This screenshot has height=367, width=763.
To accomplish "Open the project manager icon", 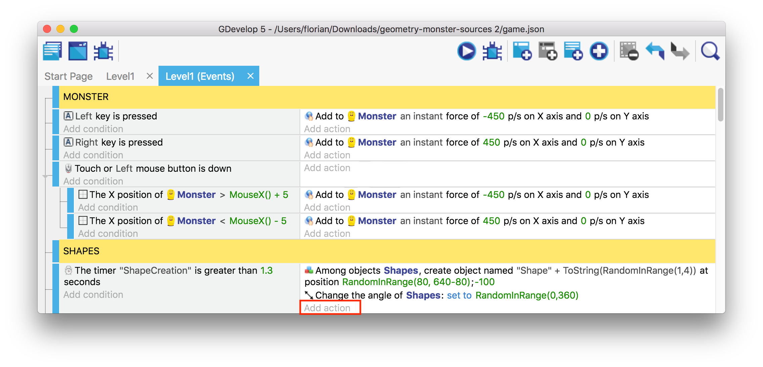I will tap(52, 51).
